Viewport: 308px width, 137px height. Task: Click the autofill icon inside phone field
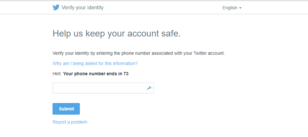click(x=149, y=88)
